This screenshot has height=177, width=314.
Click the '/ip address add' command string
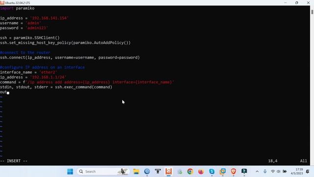pyautogui.click(x=100, y=82)
